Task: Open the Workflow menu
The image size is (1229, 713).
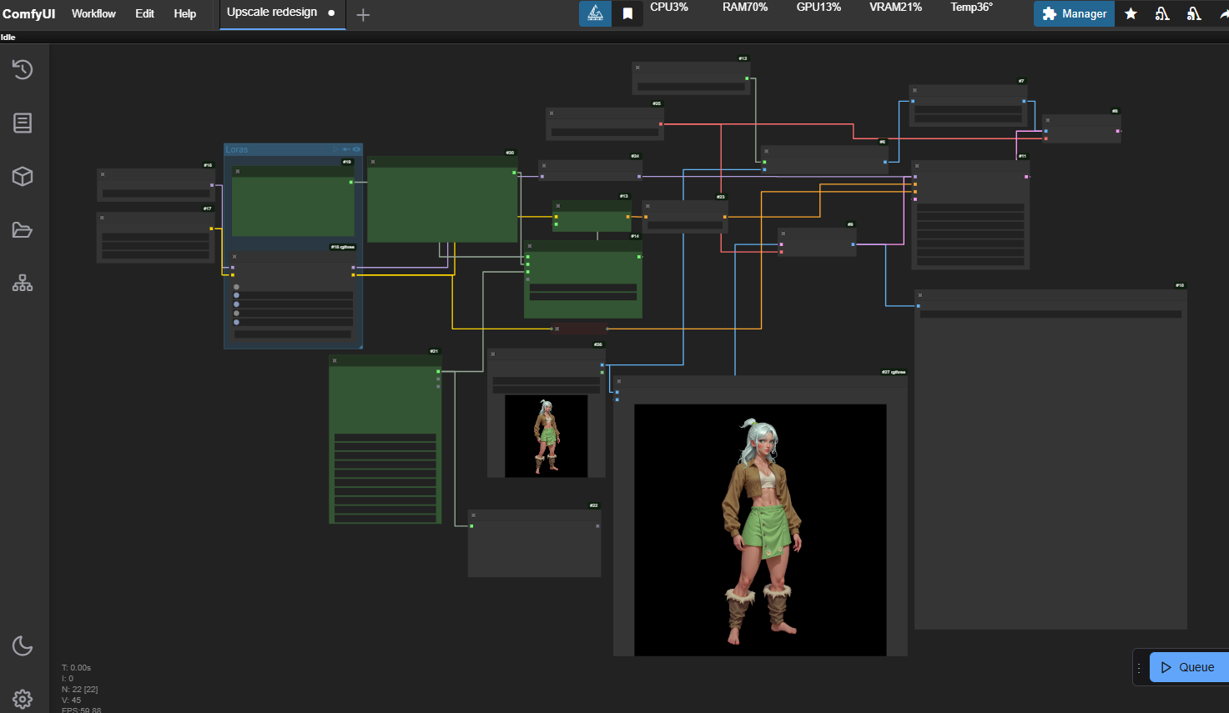Action: click(x=93, y=13)
